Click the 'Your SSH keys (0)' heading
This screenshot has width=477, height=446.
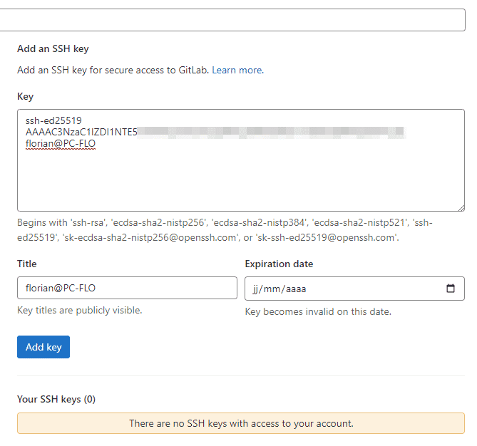pyautogui.click(x=56, y=399)
